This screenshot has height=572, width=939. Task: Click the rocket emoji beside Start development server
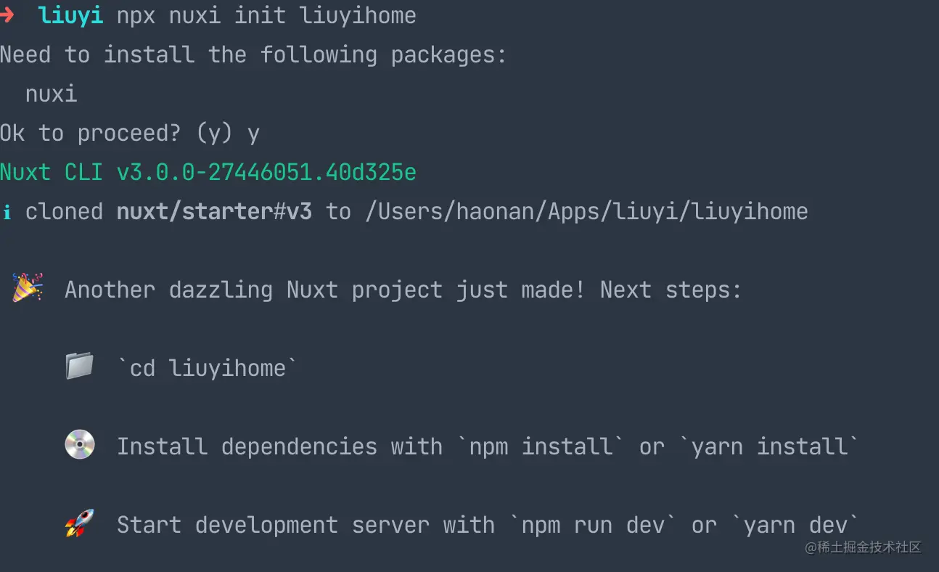pyautogui.click(x=80, y=523)
